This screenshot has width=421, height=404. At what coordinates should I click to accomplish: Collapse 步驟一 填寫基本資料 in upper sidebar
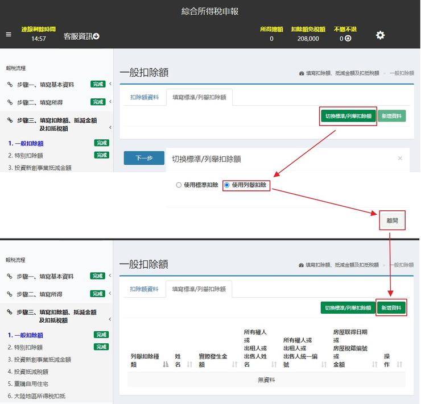click(110, 85)
